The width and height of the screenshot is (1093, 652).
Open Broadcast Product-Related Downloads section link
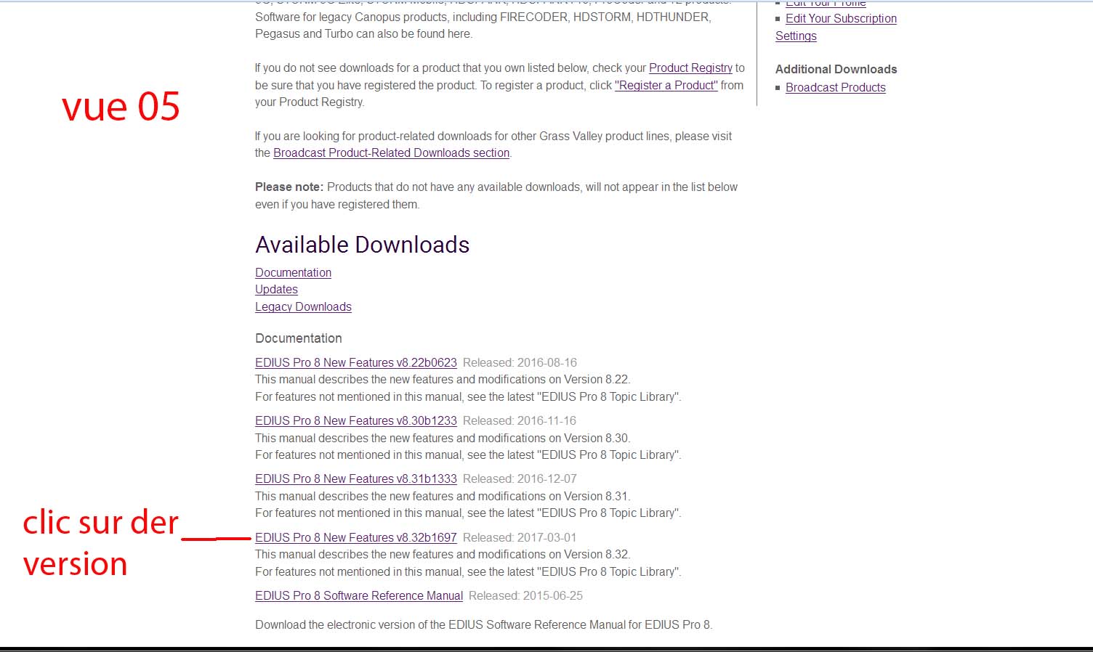tap(391, 152)
